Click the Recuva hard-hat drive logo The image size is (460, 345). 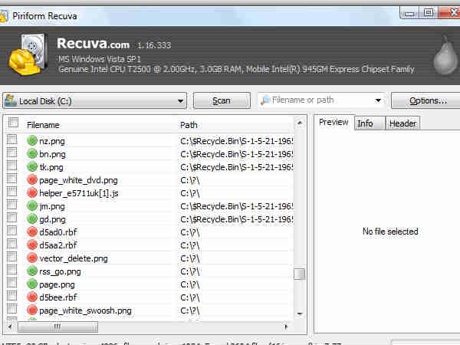click(28, 54)
